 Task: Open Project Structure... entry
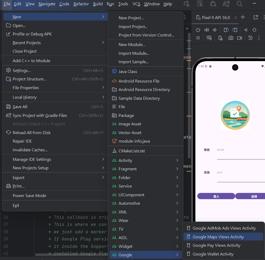tap(55, 79)
